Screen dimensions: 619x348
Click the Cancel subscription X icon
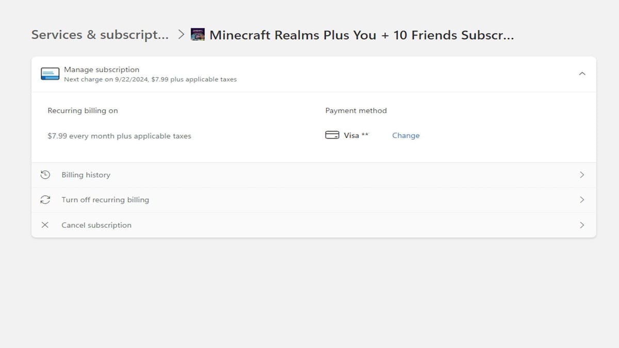click(x=45, y=225)
